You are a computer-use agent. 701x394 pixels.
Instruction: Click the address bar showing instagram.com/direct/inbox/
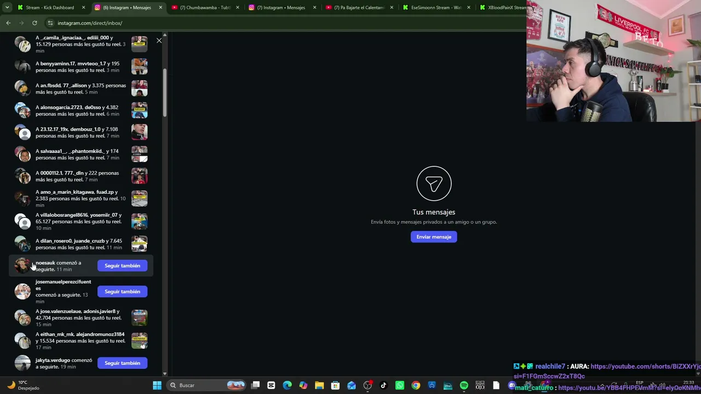point(285,23)
